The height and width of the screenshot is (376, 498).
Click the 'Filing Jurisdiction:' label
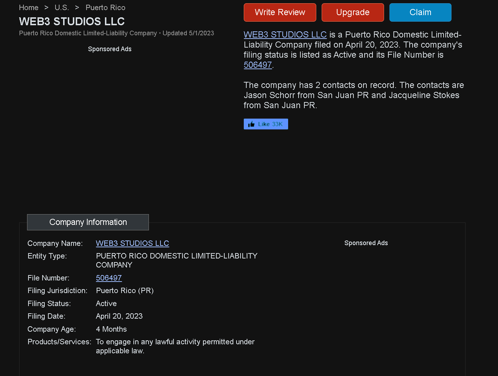coord(57,291)
